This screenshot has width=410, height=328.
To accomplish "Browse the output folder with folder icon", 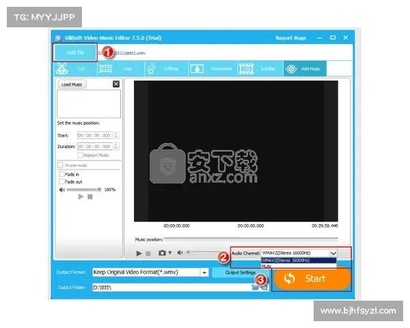I will 255,288.
